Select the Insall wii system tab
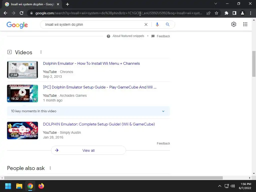 tap(32, 4)
